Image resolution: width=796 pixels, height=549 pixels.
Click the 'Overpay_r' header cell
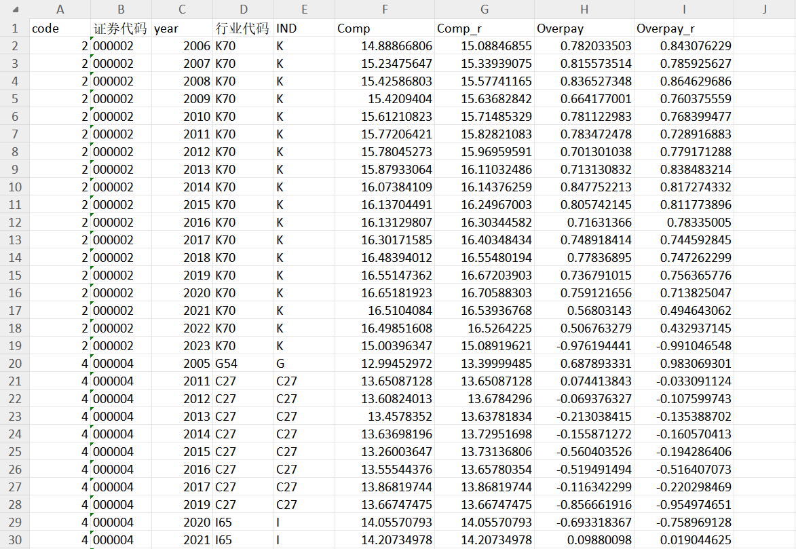[x=684, y=29]
